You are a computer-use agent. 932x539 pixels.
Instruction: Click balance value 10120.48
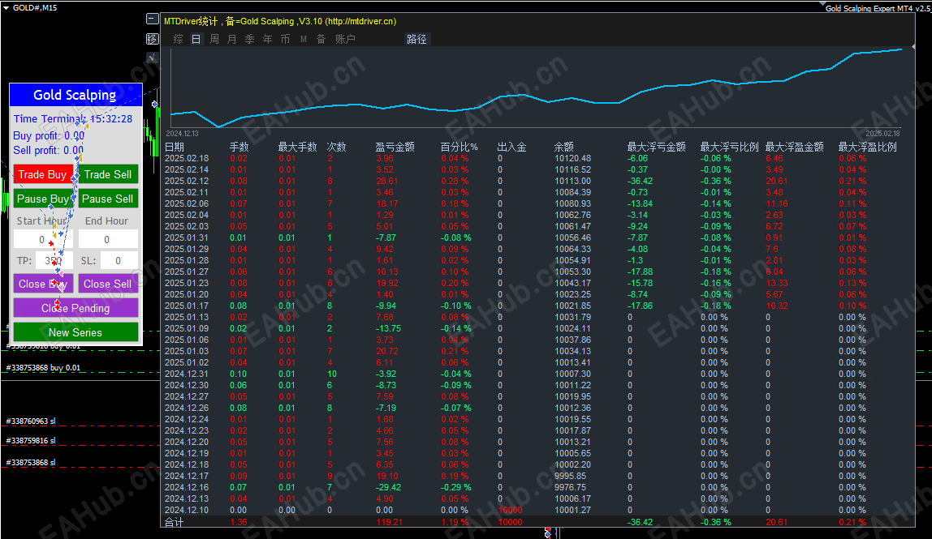click(x=573, y=159)
